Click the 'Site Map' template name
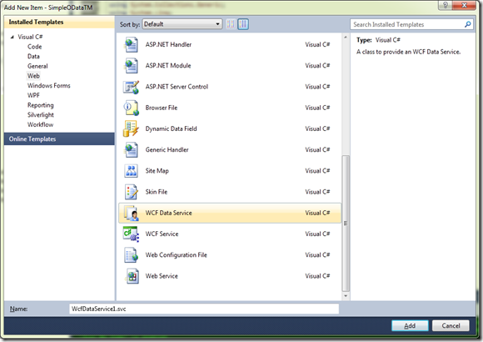 coord(157,171)
